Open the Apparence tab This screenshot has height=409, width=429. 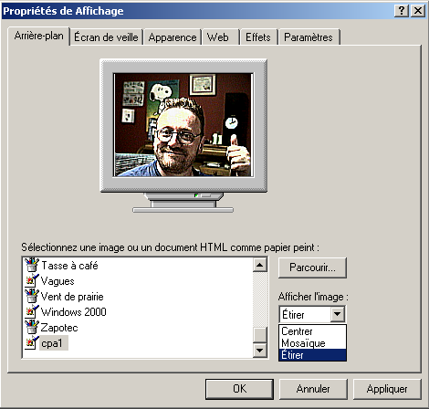click(x=173, y=37)
